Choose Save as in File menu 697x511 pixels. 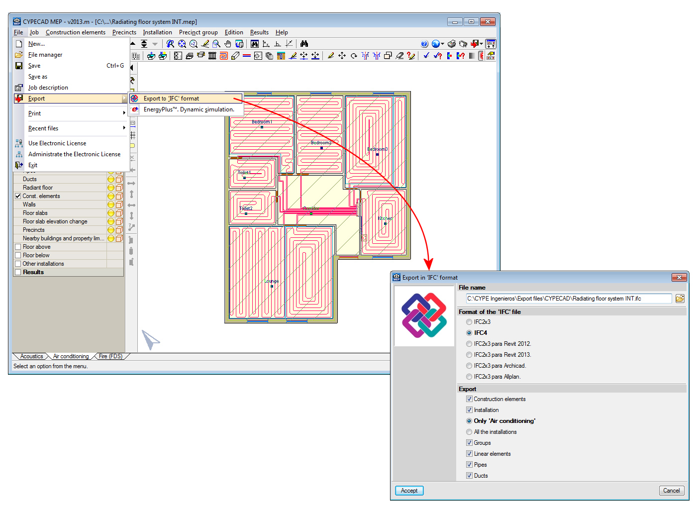tap(38, 77)
